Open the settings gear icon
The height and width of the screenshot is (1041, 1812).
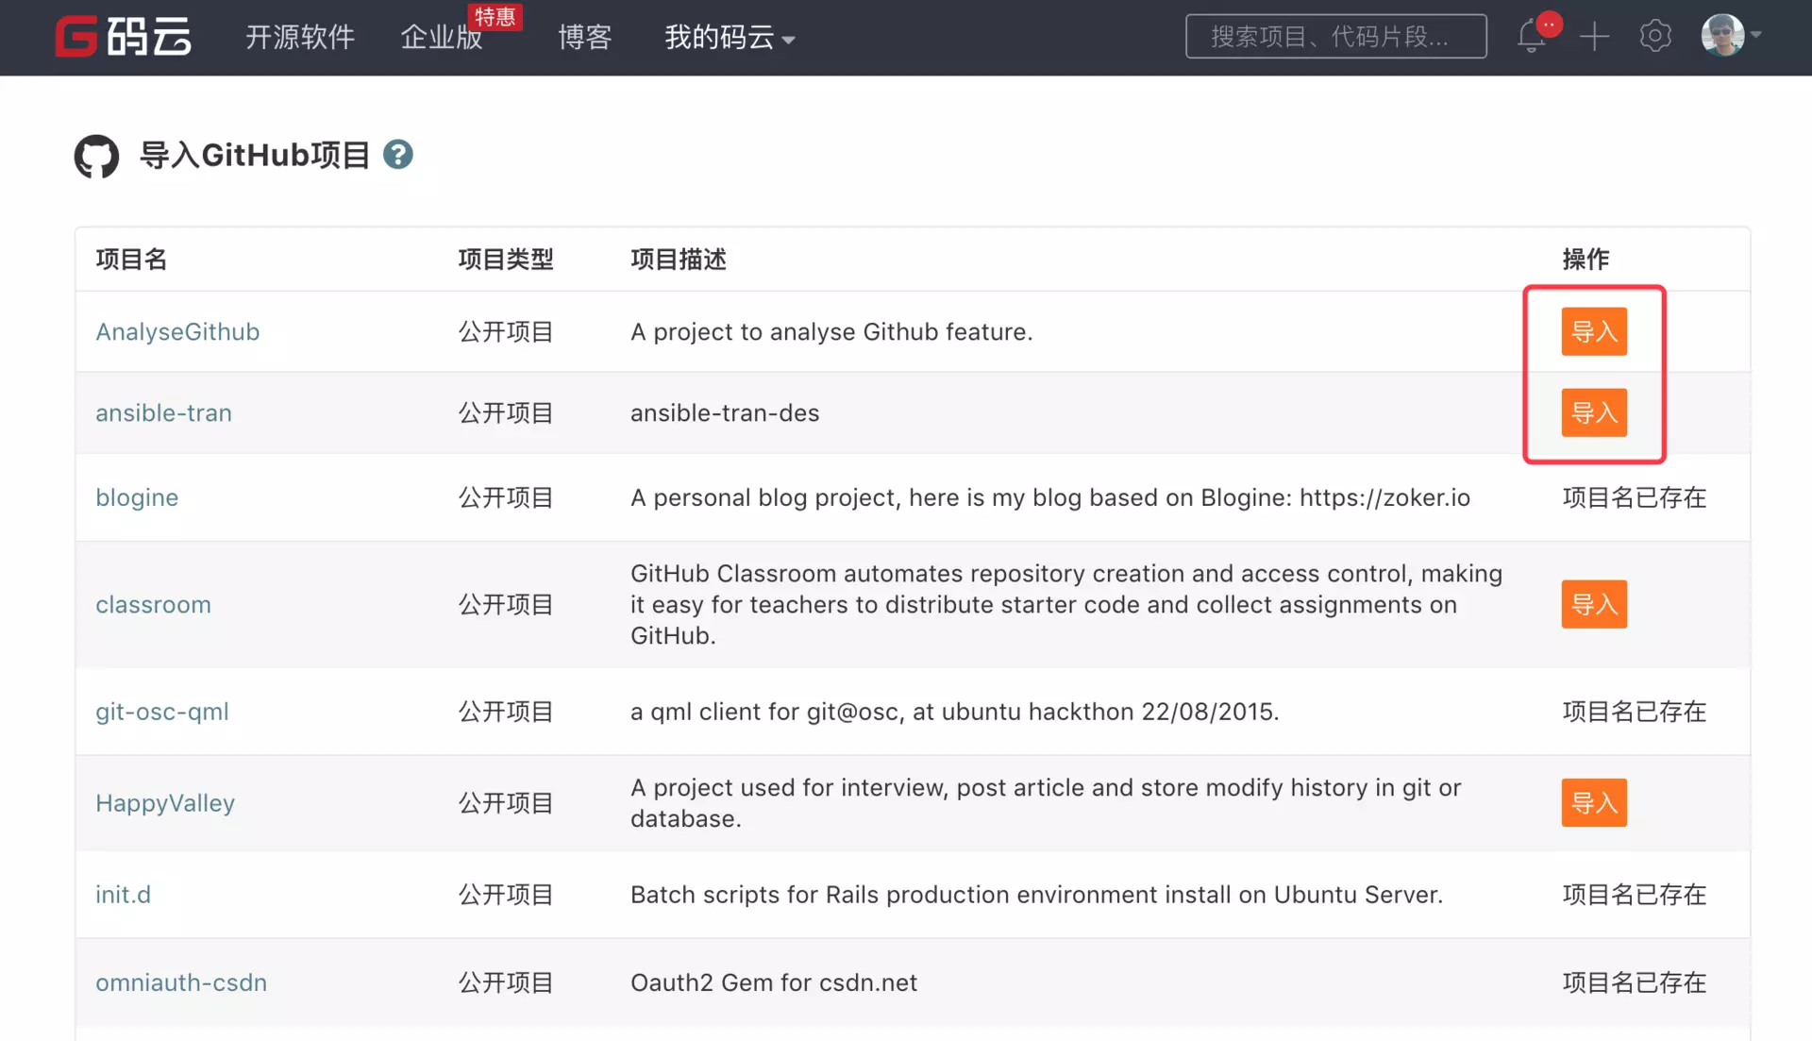(x=1655, y=37)
